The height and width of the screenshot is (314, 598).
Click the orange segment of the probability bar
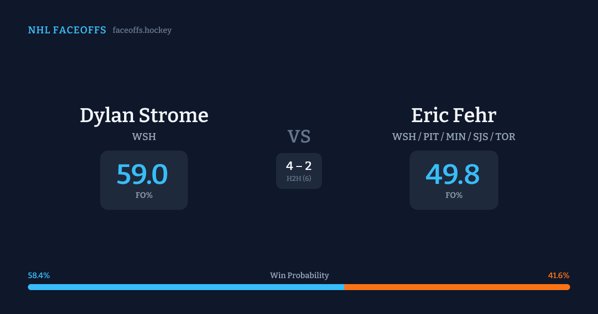click(x=457, y=287)
